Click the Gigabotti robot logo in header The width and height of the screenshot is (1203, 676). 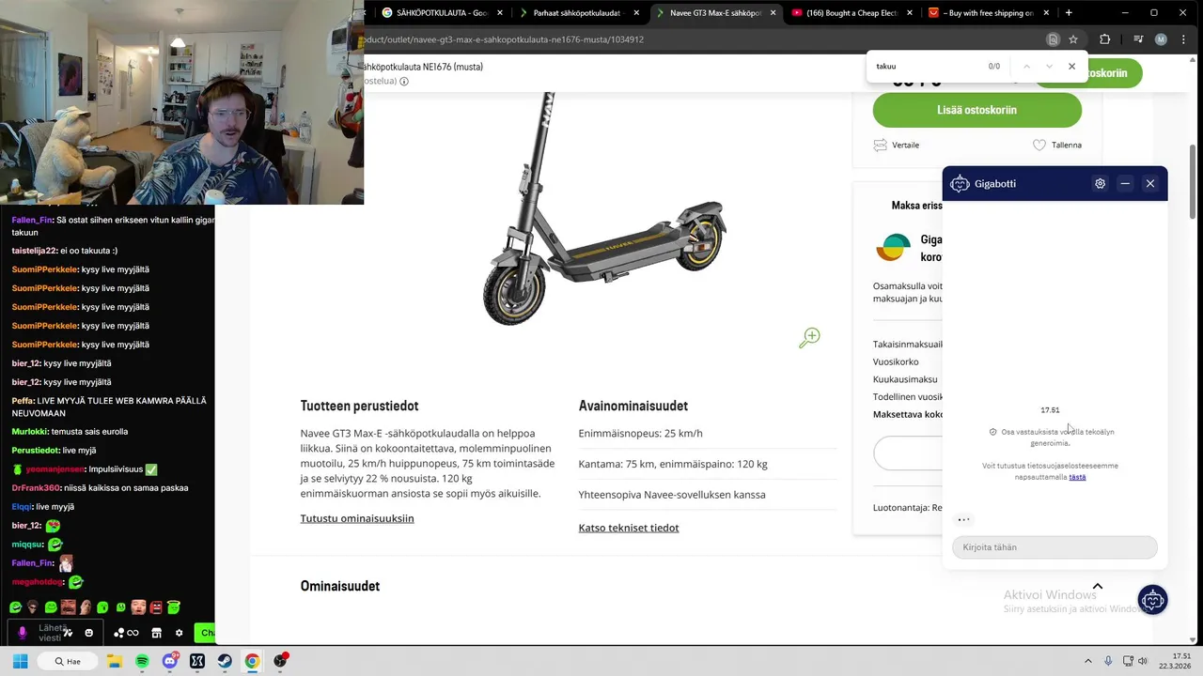pyautogui.click(x=960, y=184)
